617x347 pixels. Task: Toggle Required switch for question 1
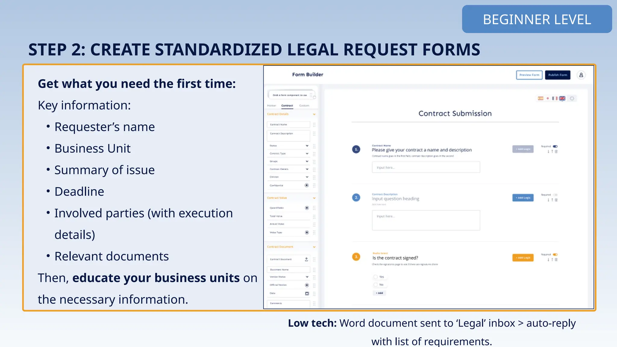coord(555,146)
